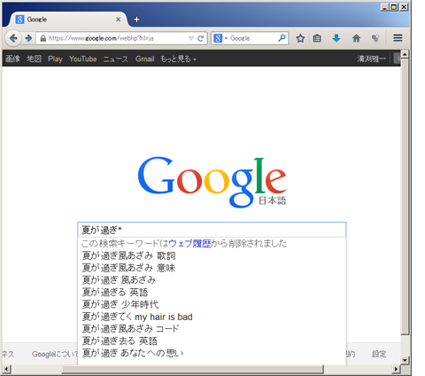Select suggestion 夏が過ぎ あなたへの思い
This screenshot has width=425, height=376.
(212, 353)
